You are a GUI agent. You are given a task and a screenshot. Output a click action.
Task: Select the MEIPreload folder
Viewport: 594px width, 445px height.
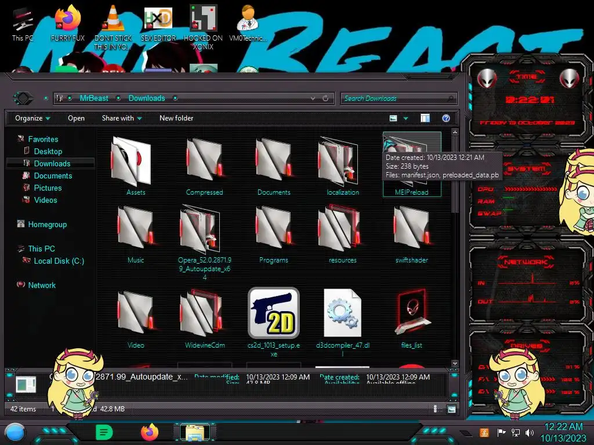[412, 164]
